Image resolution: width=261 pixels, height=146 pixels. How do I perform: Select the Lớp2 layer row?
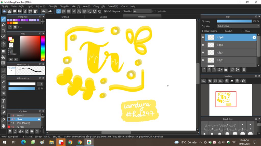[229, 60]
